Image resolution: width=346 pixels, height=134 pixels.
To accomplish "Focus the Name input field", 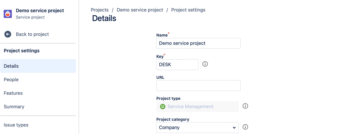I will pyautogui.click(x=198, y=43).
